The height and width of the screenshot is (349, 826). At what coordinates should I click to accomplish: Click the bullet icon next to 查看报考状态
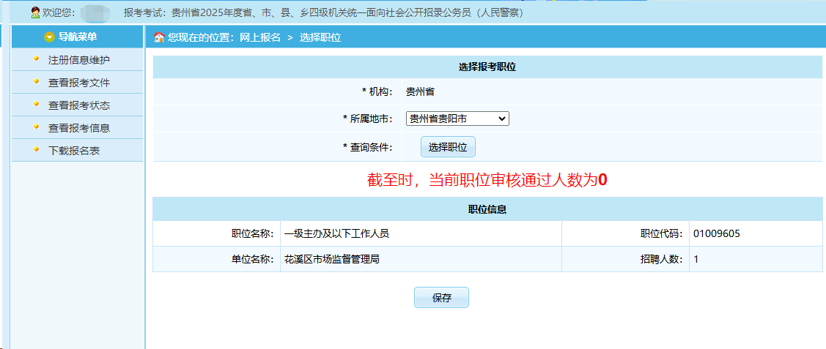(37, 104)
